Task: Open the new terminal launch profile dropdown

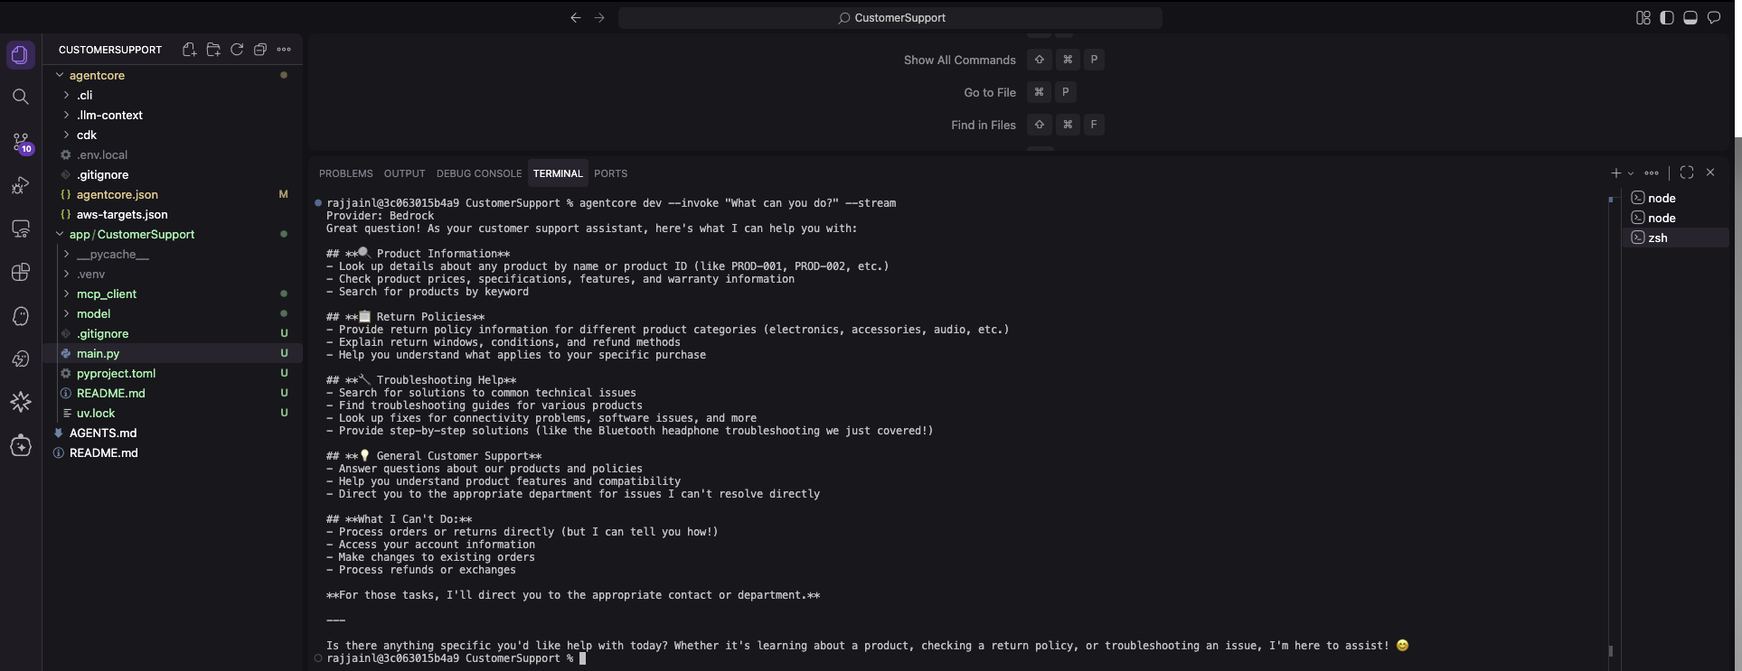Action: [x=1631, y=173]
